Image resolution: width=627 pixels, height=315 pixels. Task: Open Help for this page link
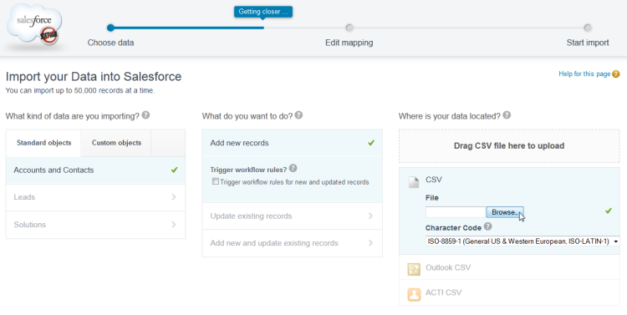click(584, 74)
